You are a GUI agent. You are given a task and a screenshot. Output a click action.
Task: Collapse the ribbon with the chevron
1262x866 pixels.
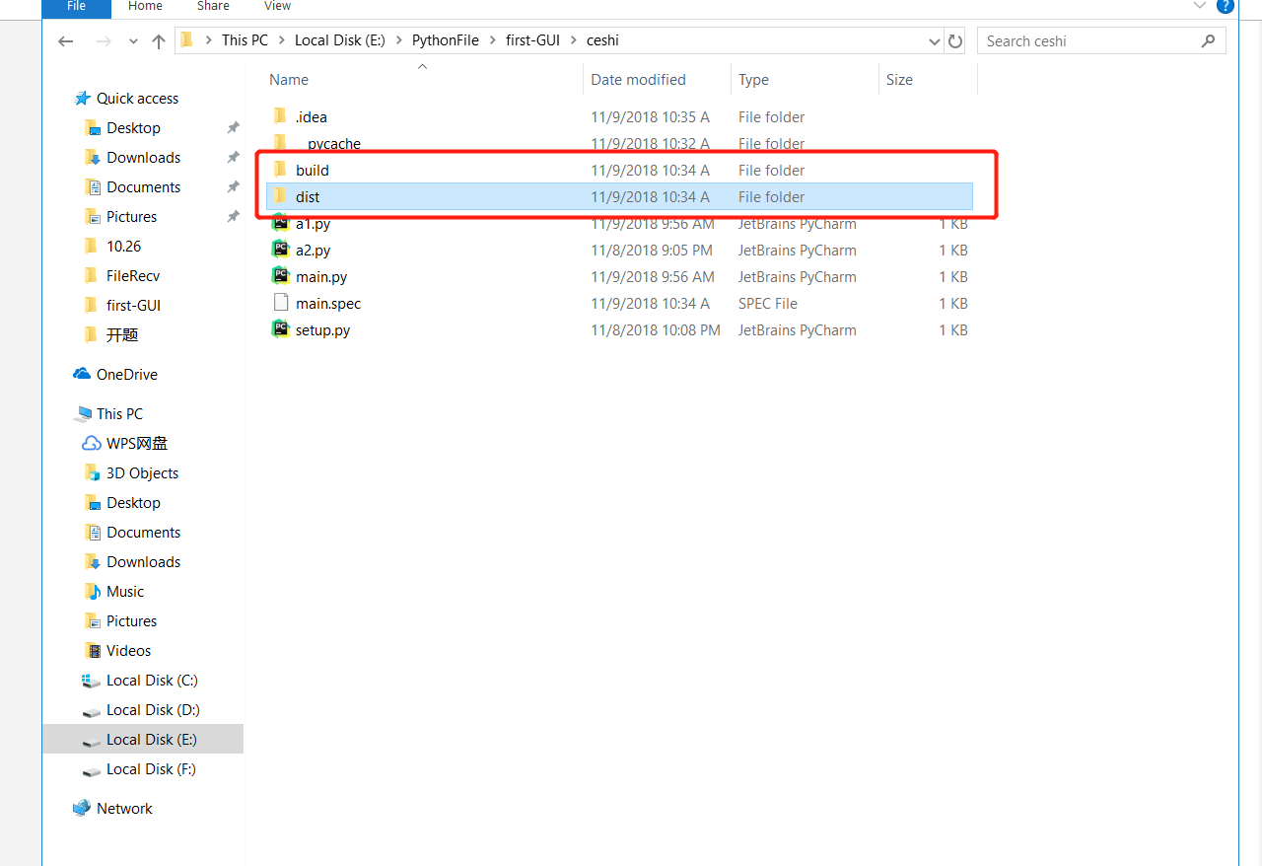tap(1199, 6)
